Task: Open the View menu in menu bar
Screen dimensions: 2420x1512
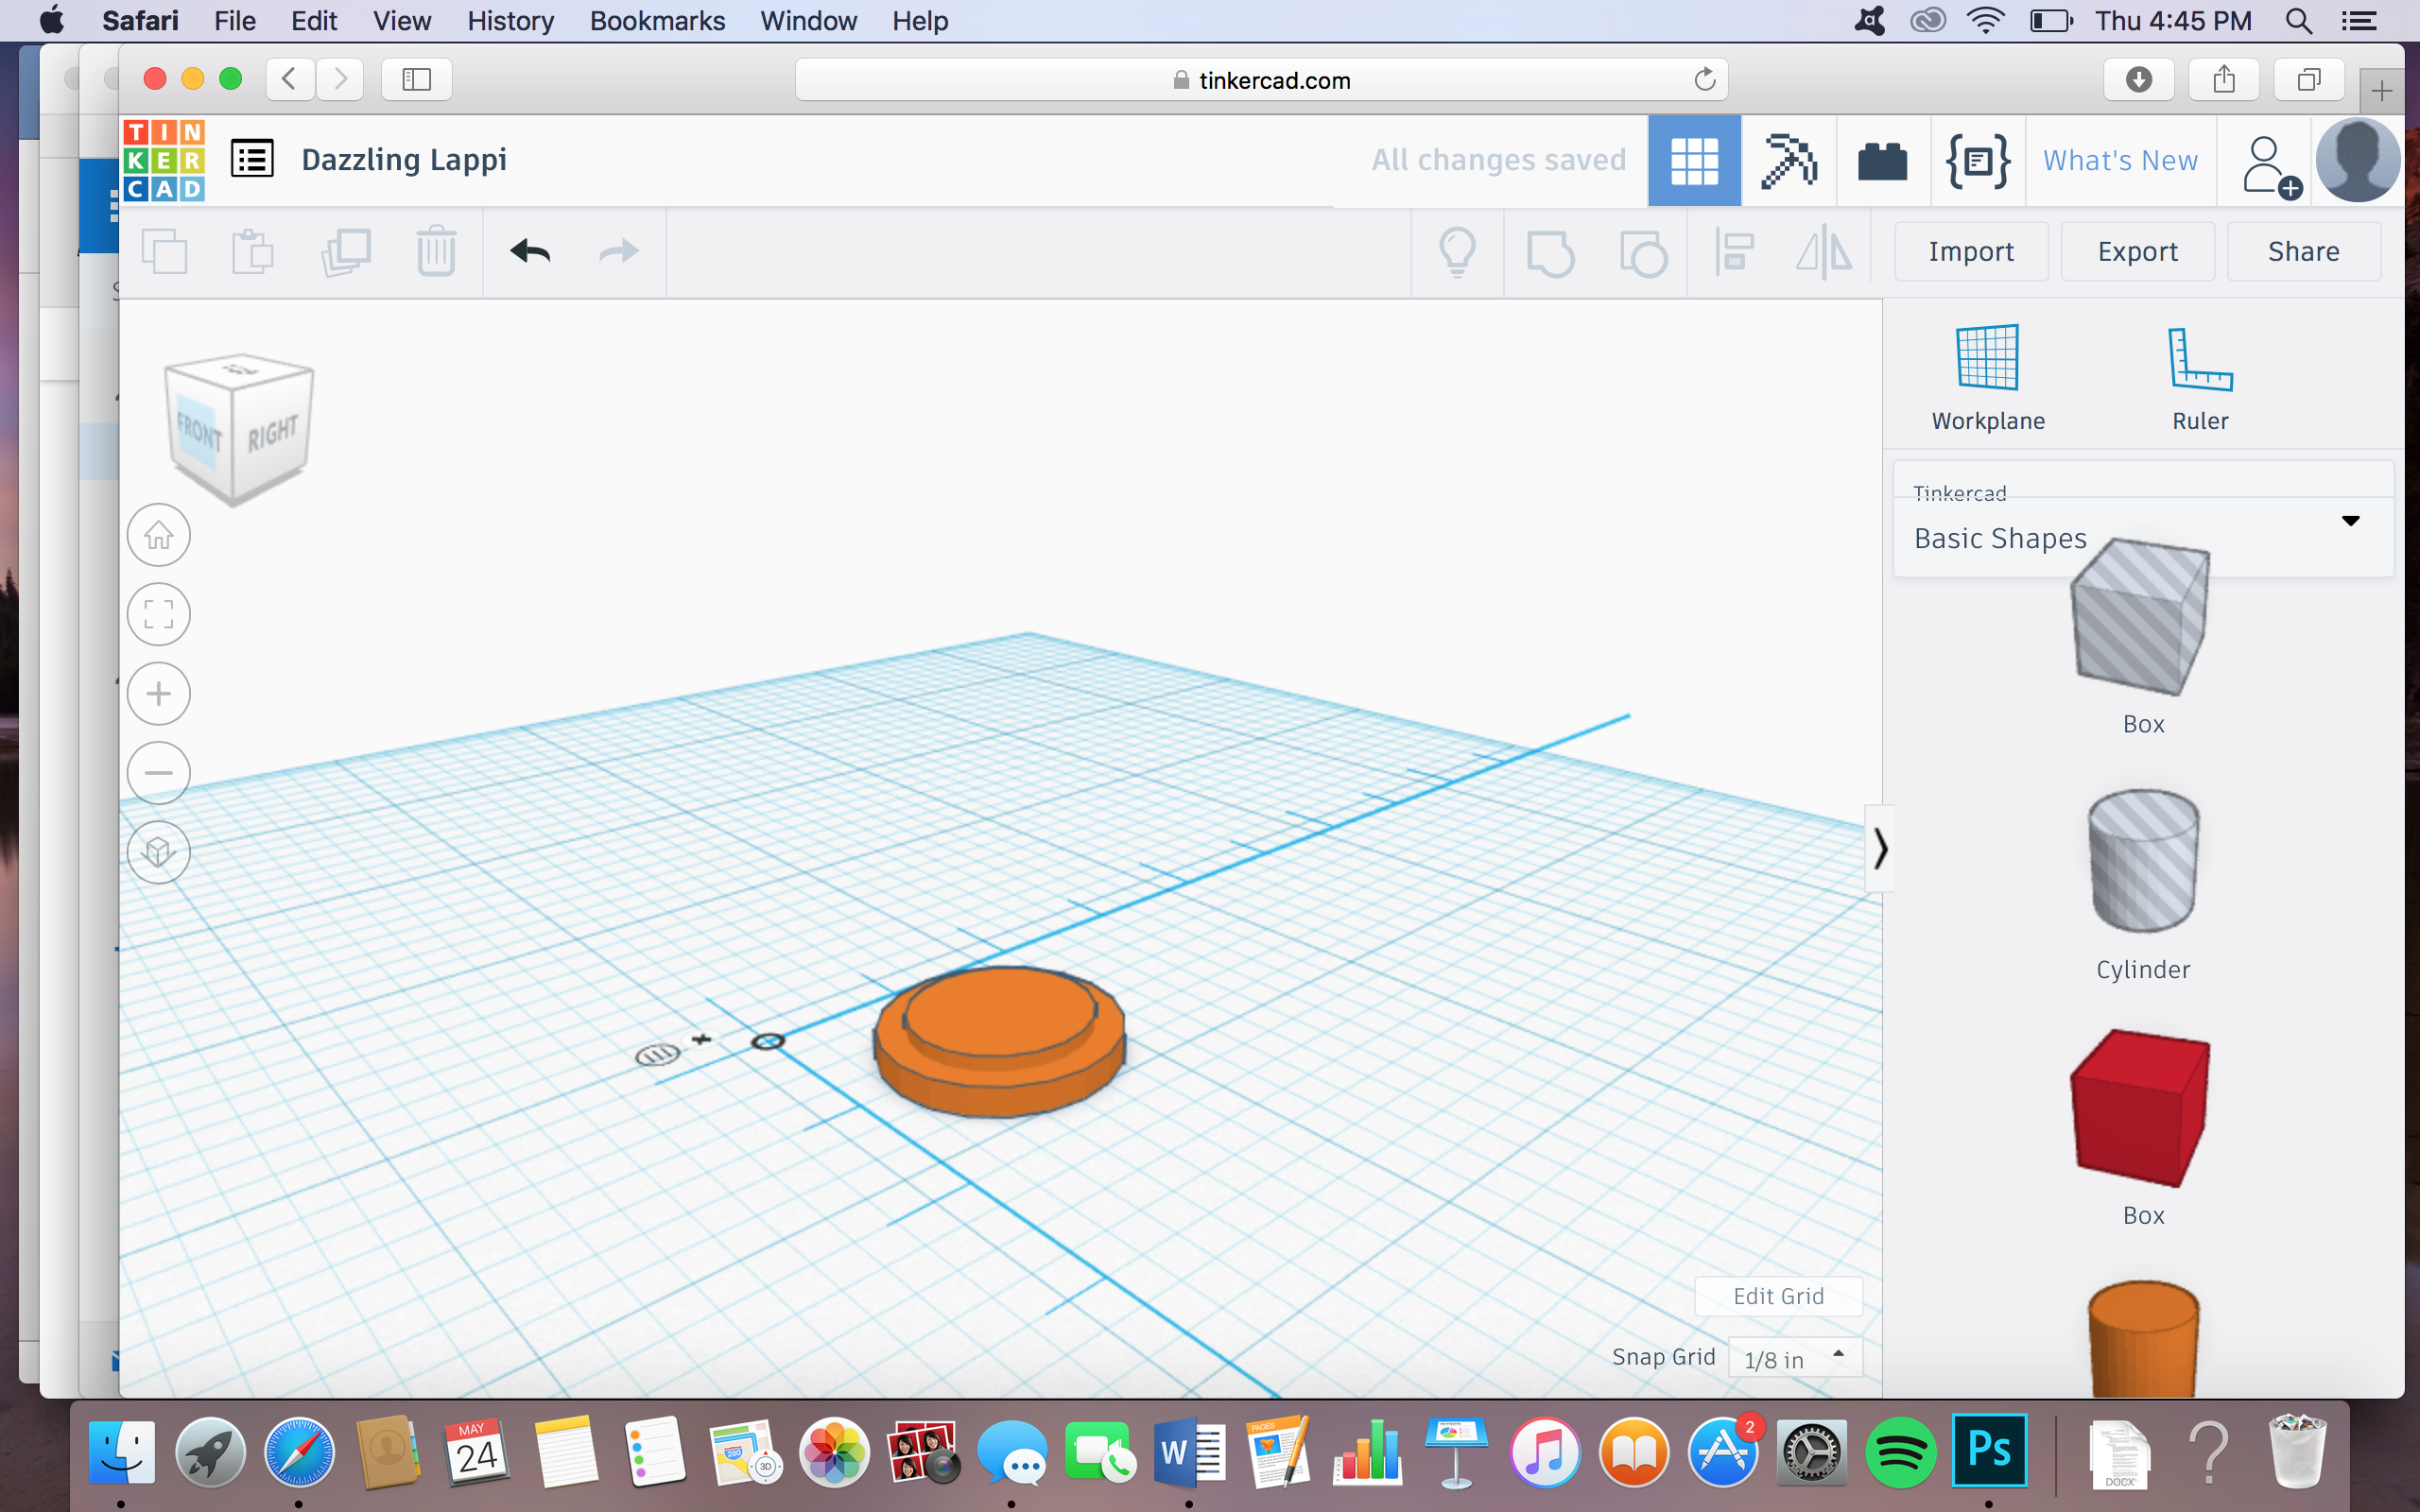Action: (402, 20)
